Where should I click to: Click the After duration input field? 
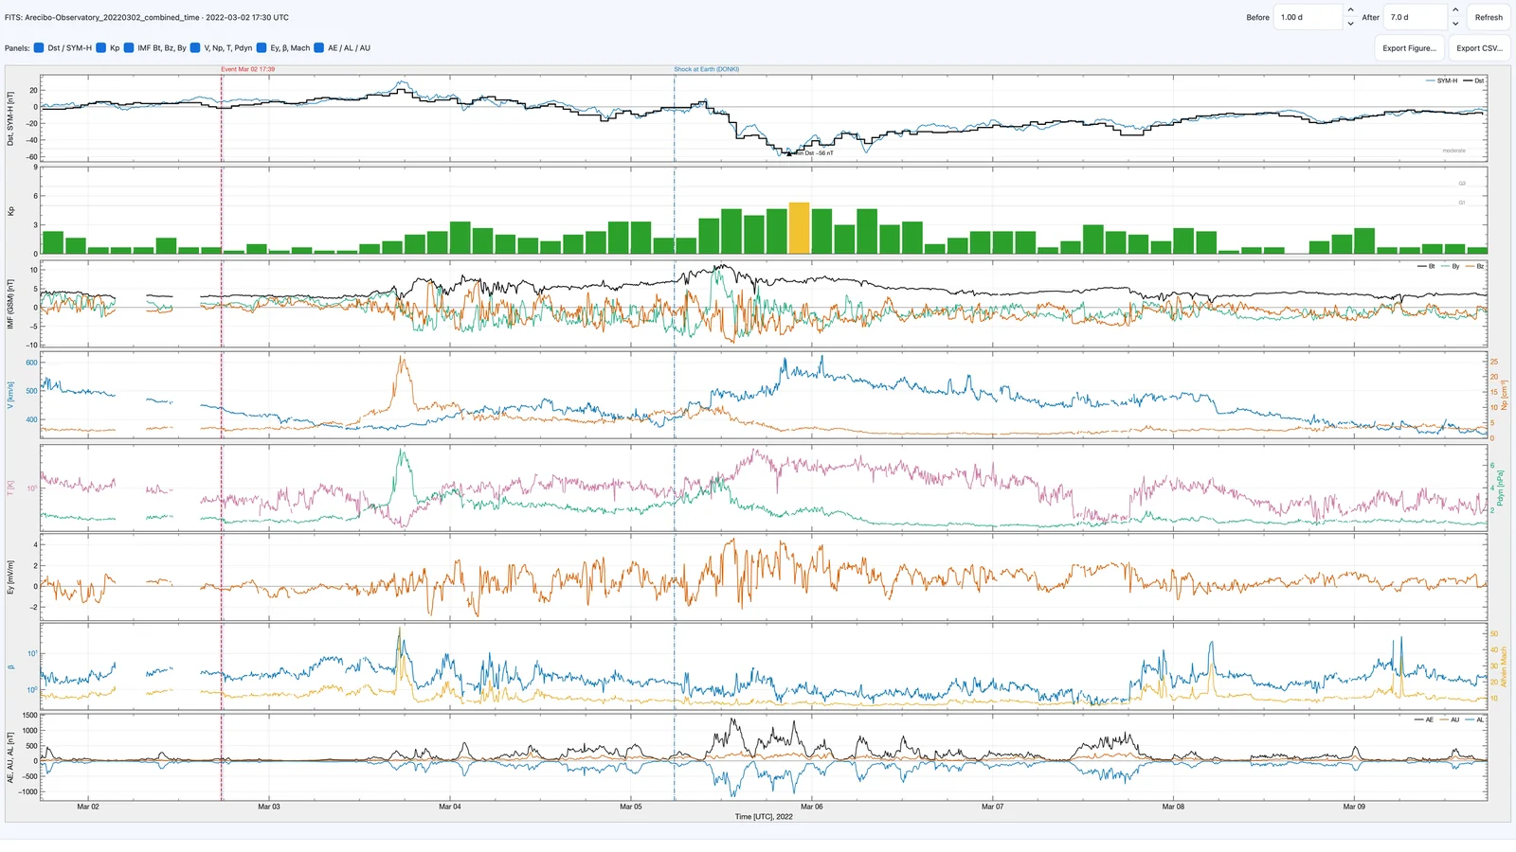point(1416,17)
